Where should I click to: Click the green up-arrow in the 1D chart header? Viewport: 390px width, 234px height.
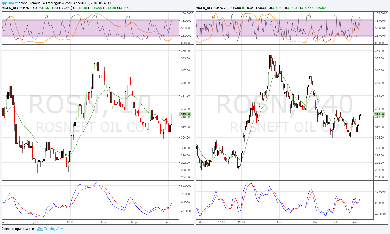coord(48,8)
